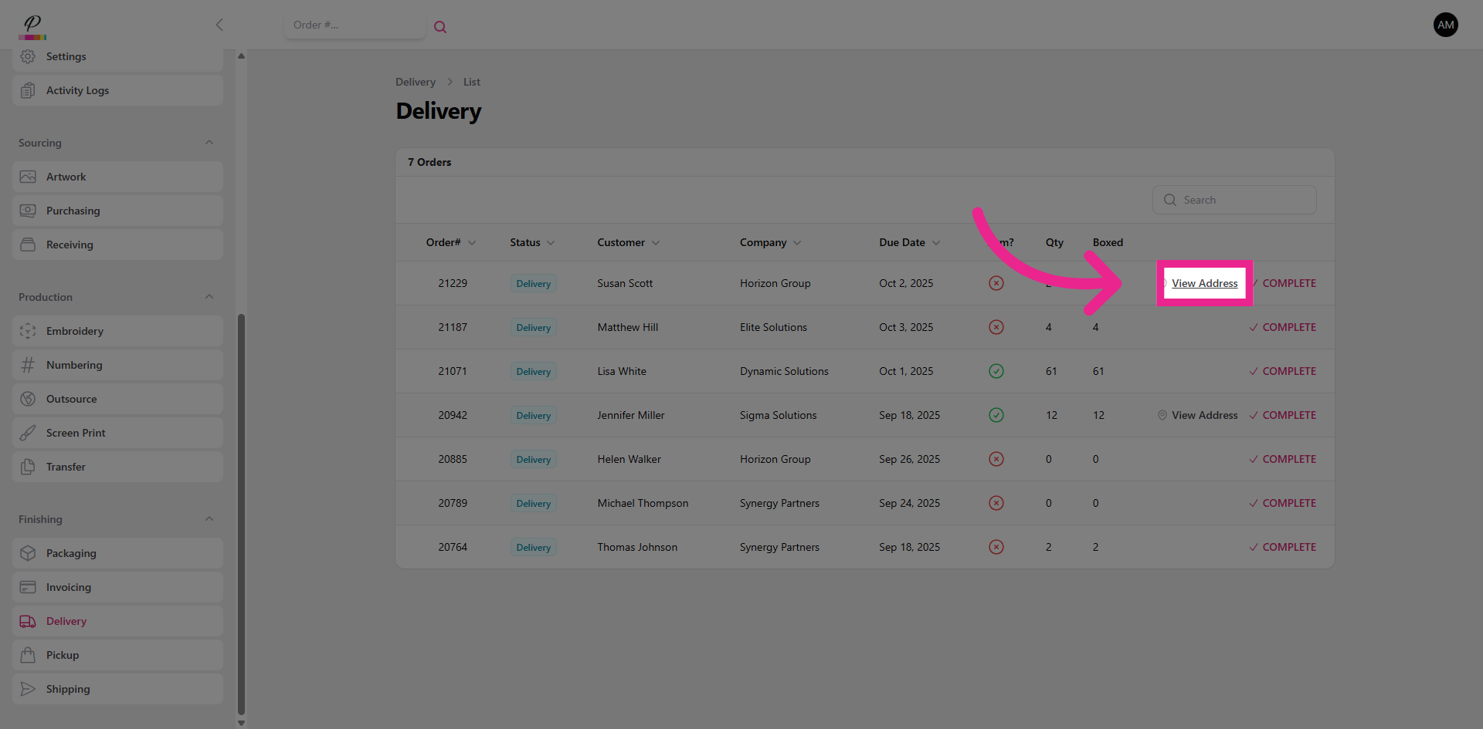This screenshot has width=1483, height=729.
Task: Toggle red X status for order 21187
Action: tap(996, 327)
